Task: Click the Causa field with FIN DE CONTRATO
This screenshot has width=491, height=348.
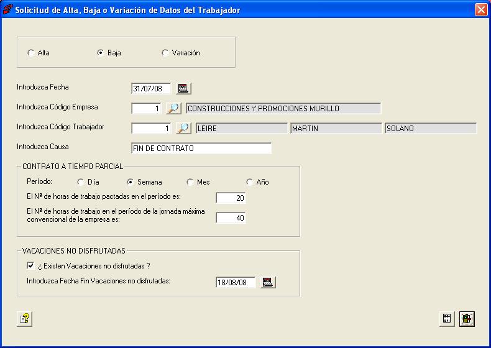Action: point(201,148)
